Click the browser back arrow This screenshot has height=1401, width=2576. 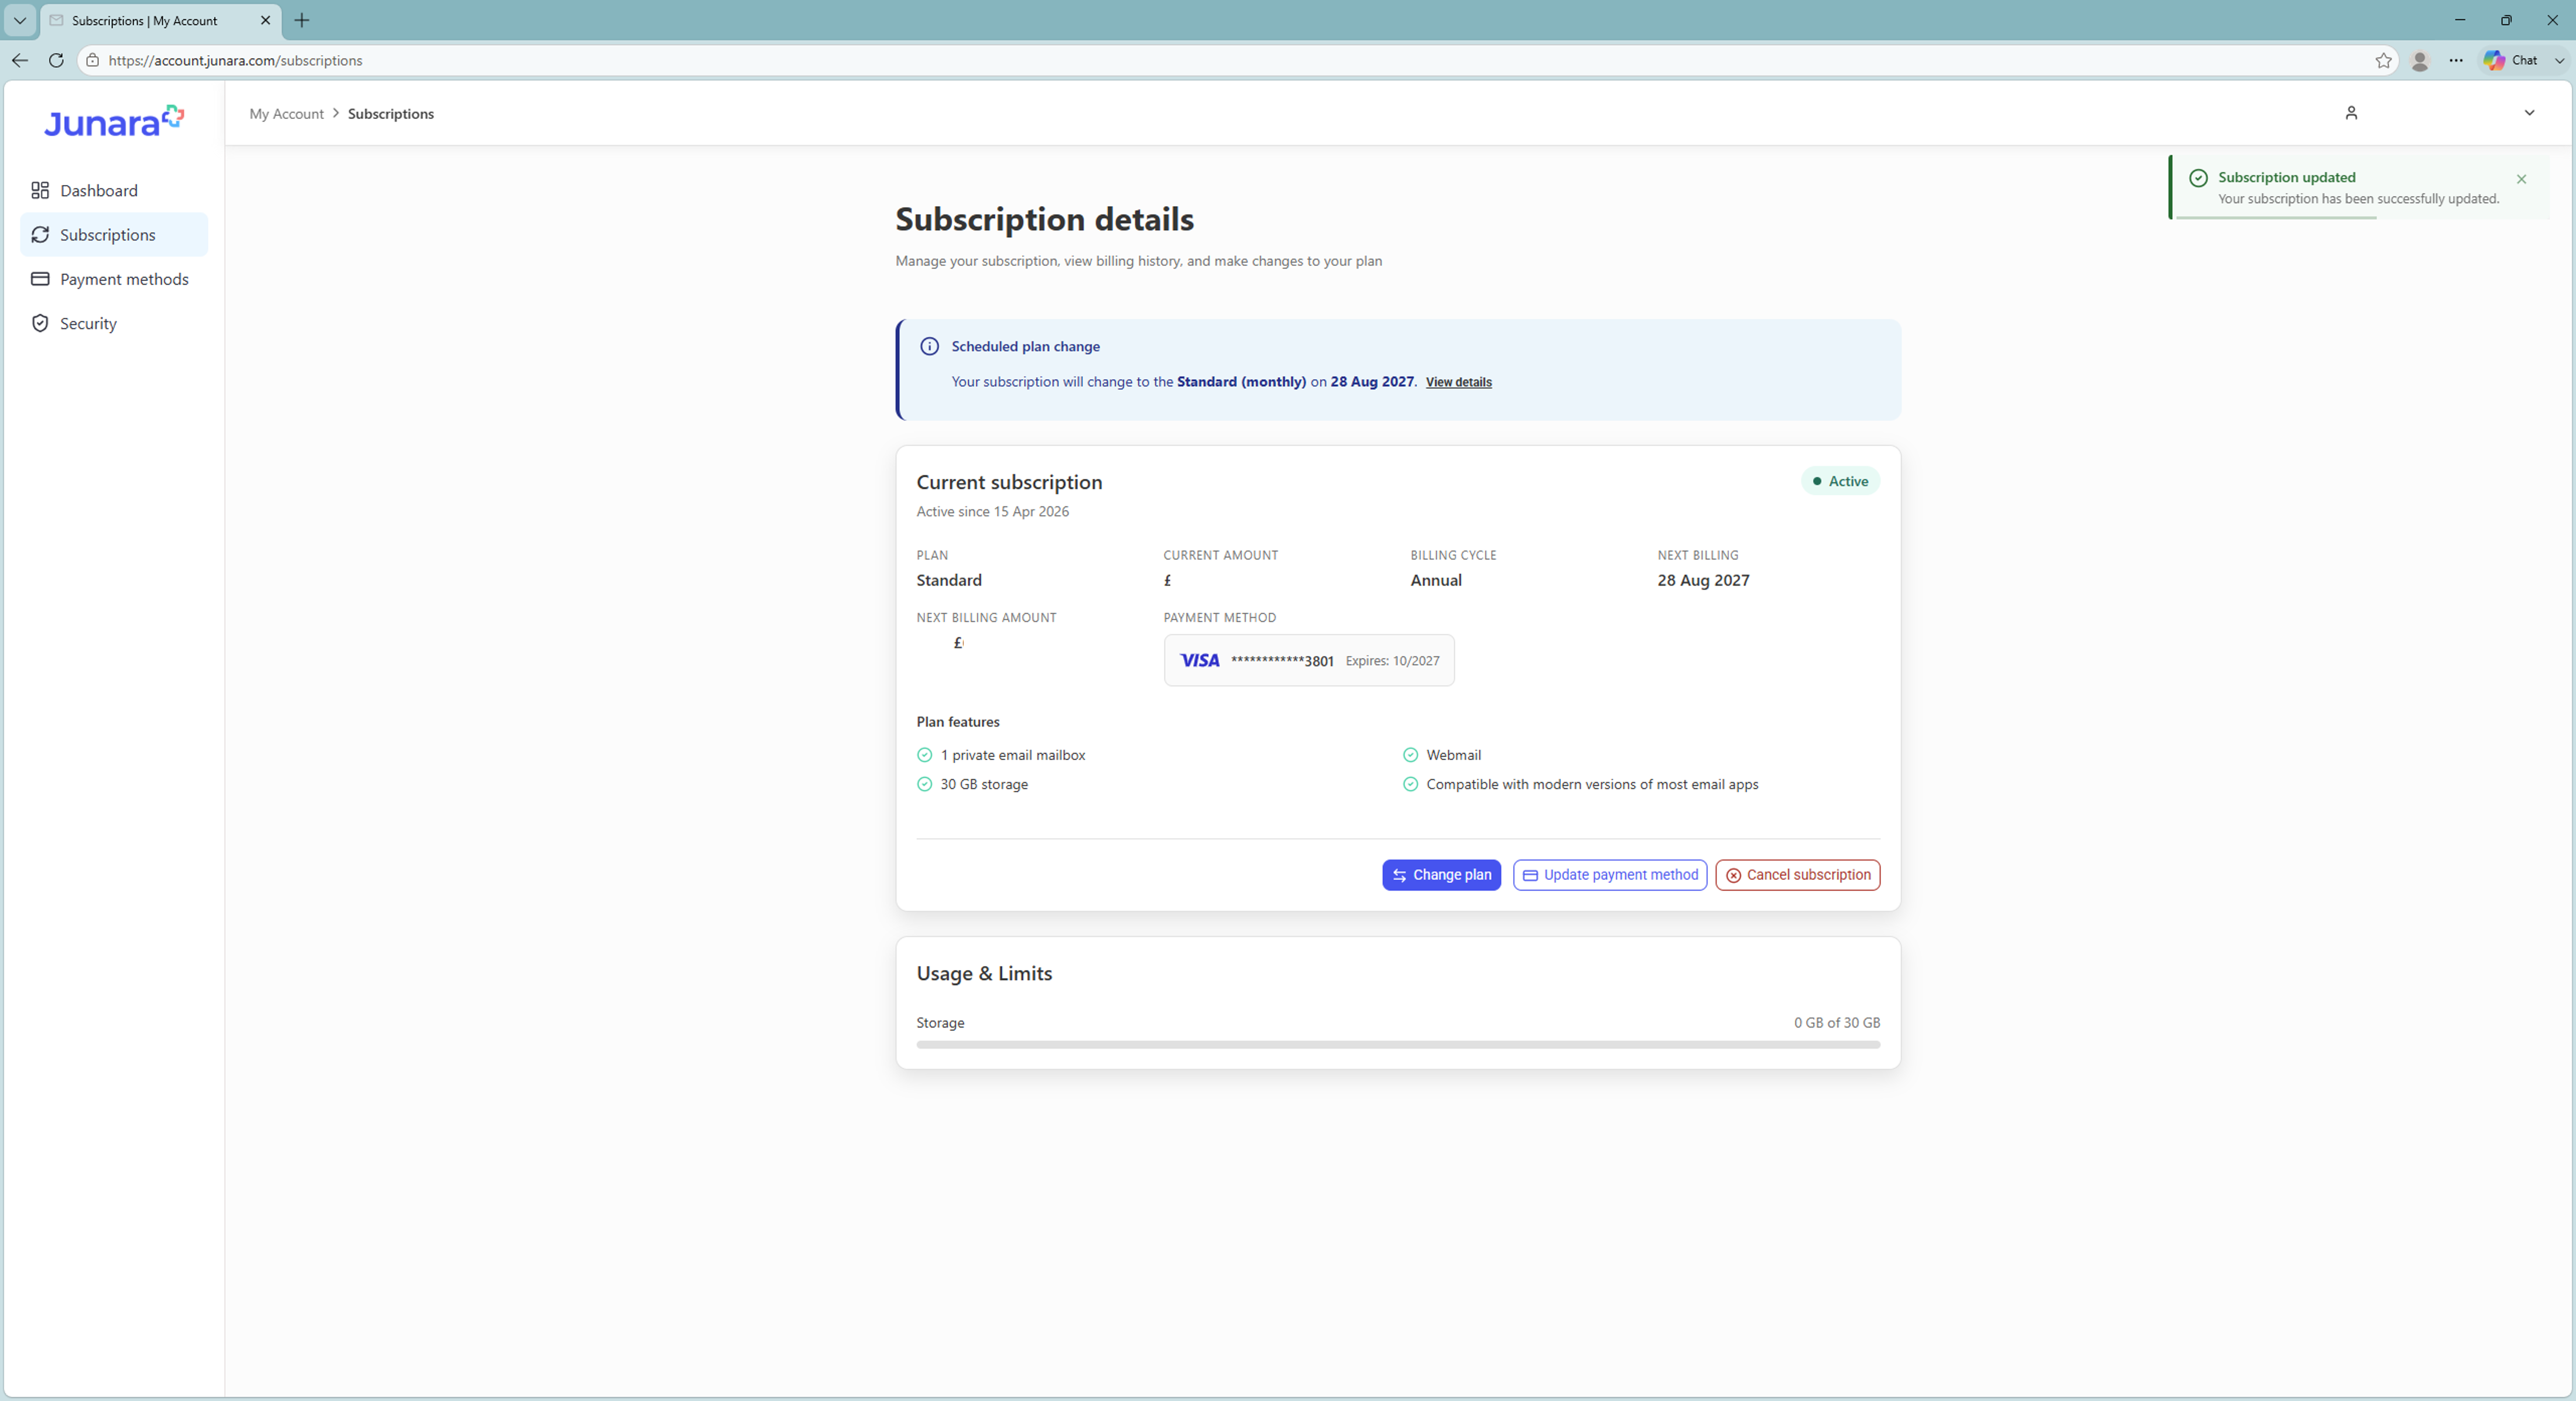(20, 60)
